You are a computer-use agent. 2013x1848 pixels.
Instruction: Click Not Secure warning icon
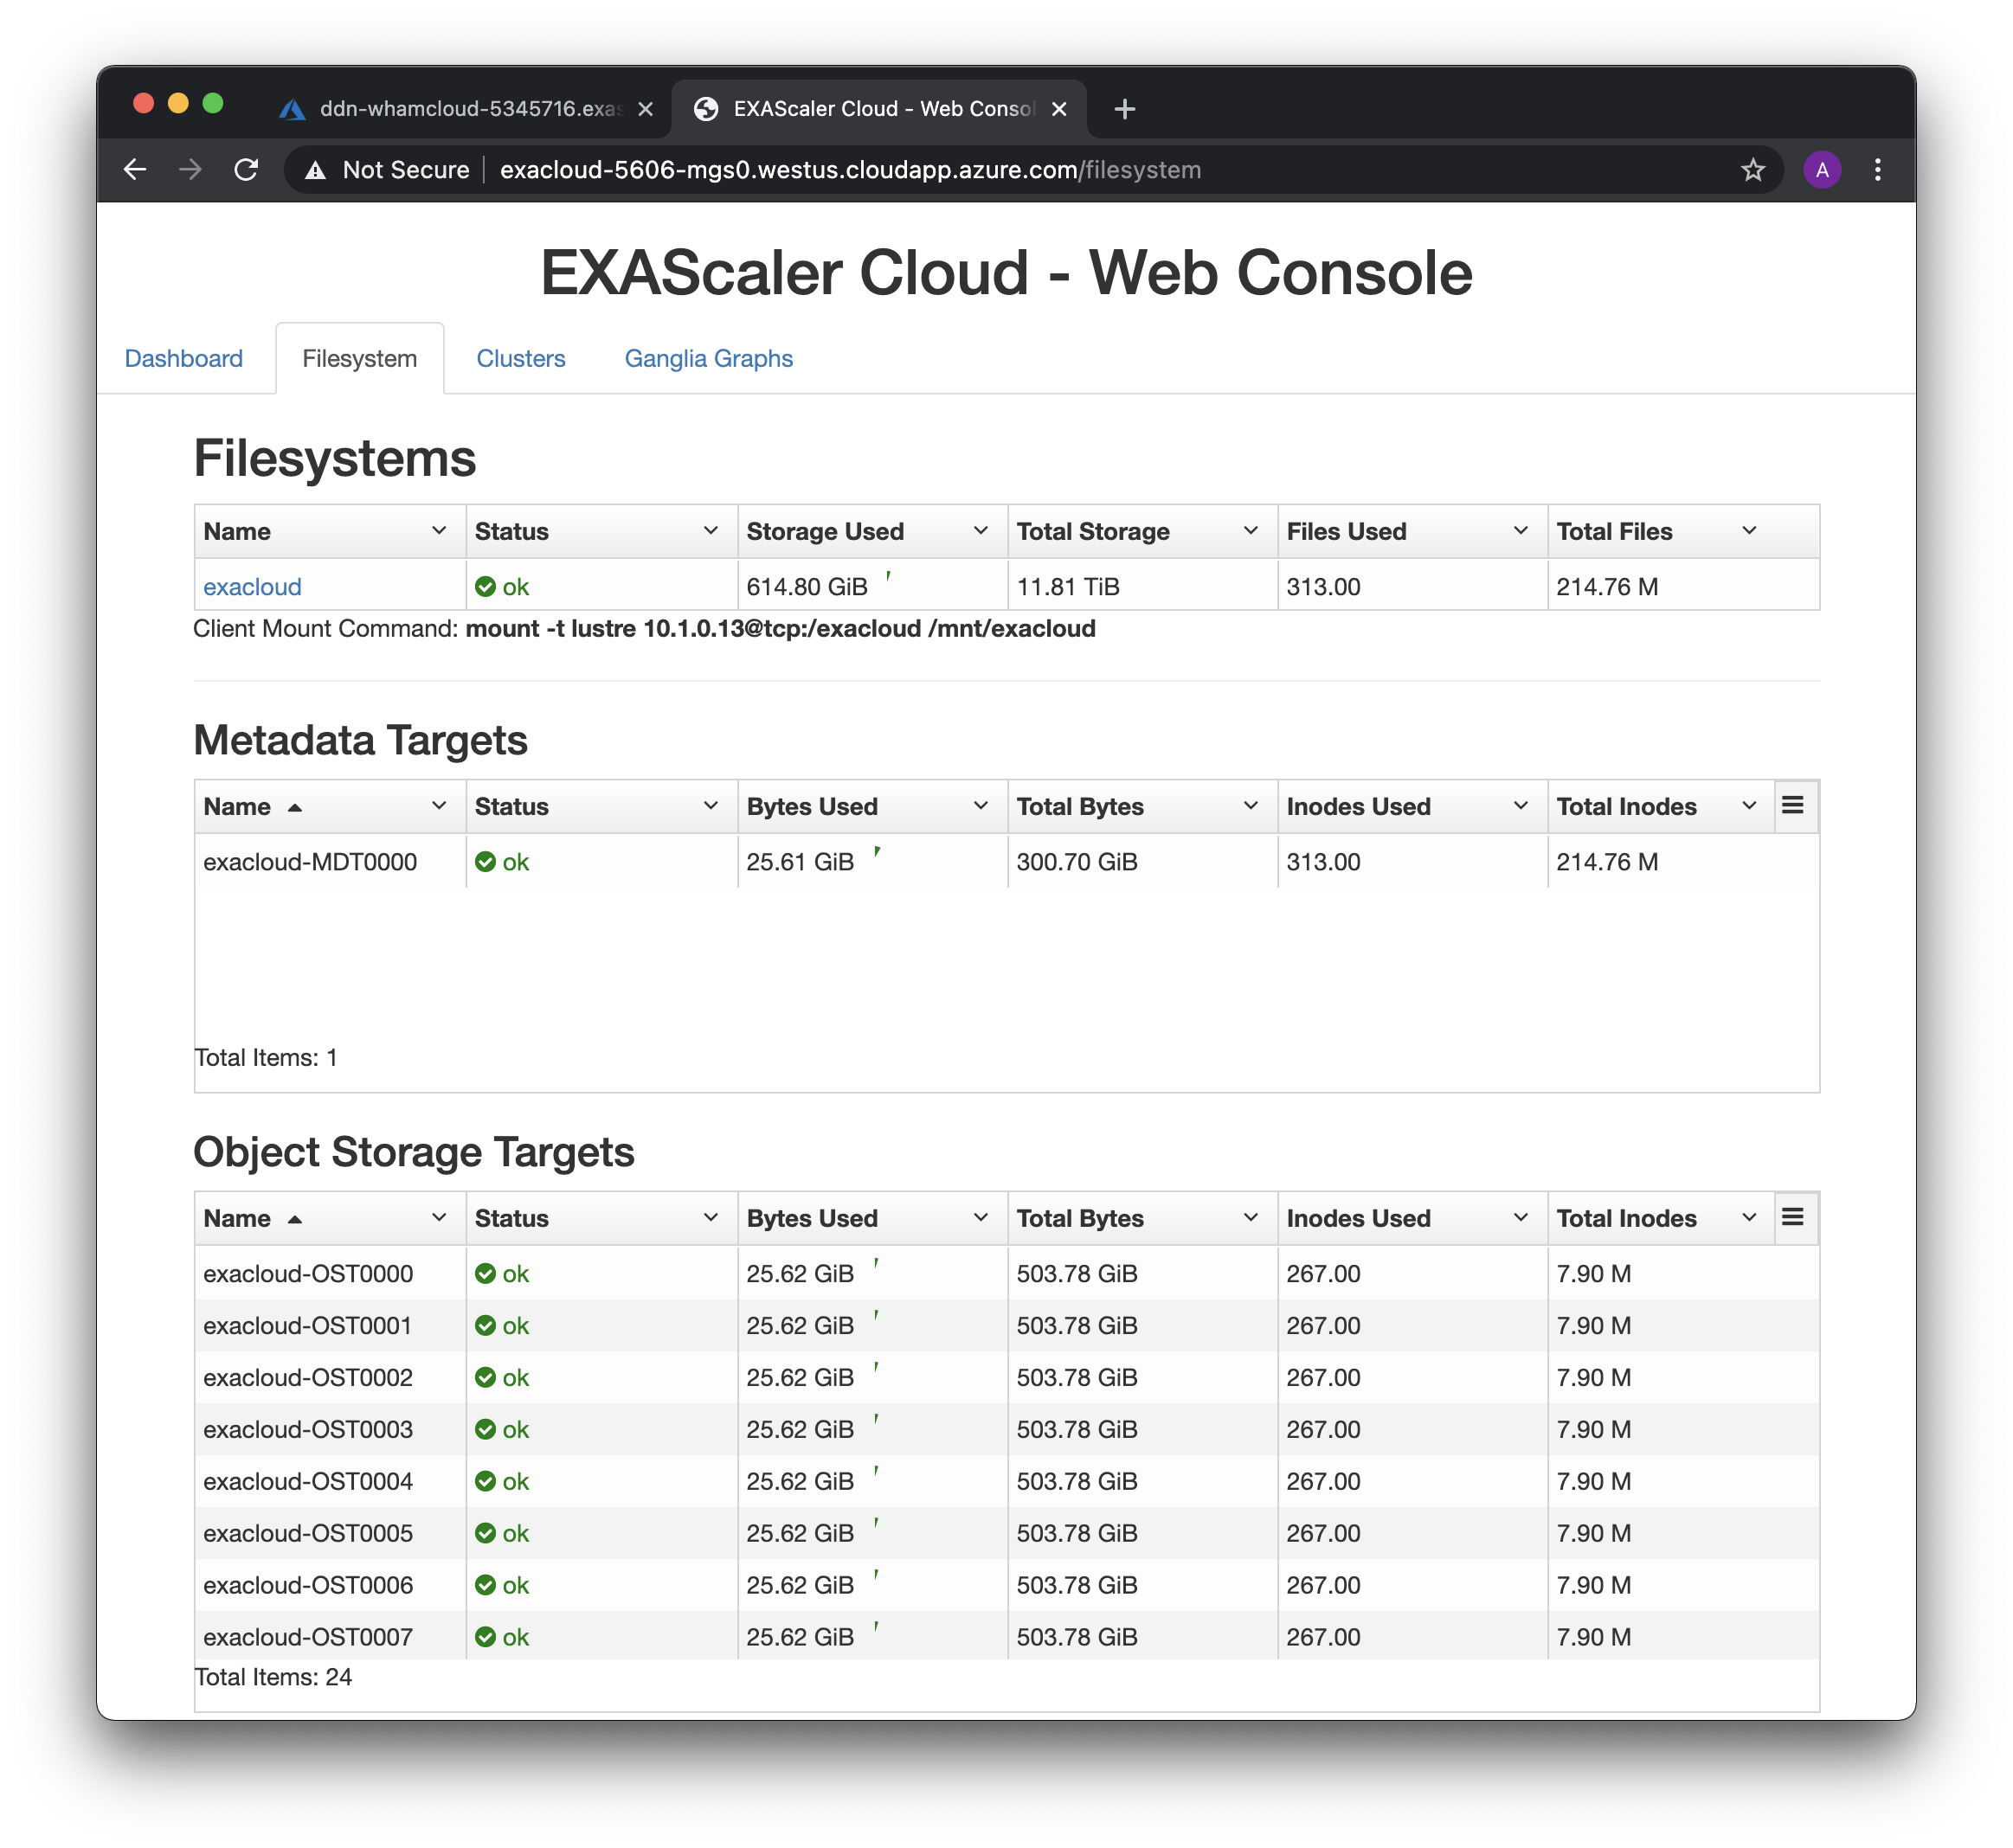pyautogui.click(x=315, y=170)
